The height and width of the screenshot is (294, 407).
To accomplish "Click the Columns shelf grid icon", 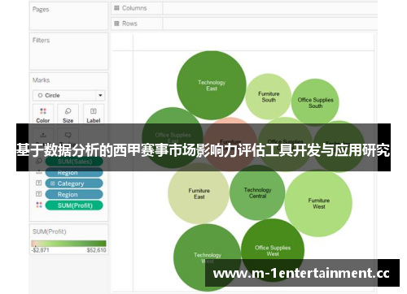I will (x=116, y=8).
